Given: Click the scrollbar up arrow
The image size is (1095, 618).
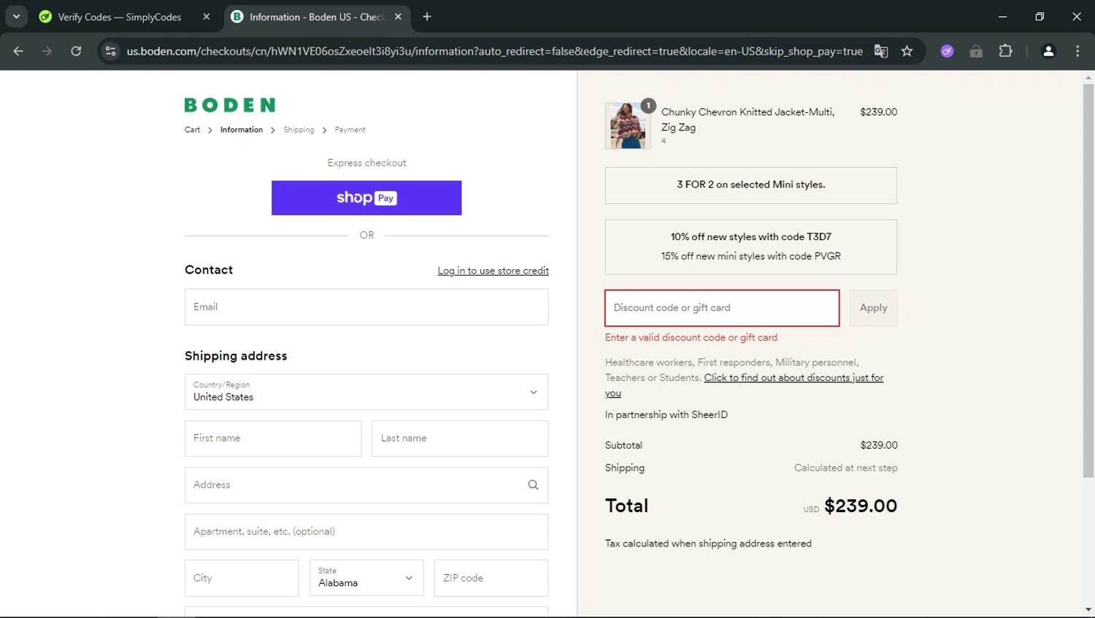Looking at the screenshot, I should 1088,77.
